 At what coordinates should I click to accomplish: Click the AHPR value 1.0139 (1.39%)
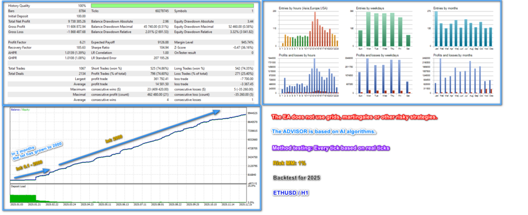75,53
